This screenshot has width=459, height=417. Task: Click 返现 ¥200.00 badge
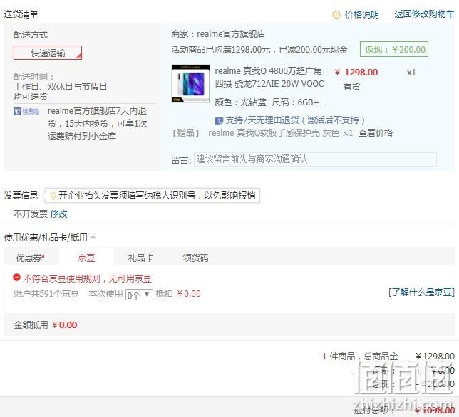394,49
